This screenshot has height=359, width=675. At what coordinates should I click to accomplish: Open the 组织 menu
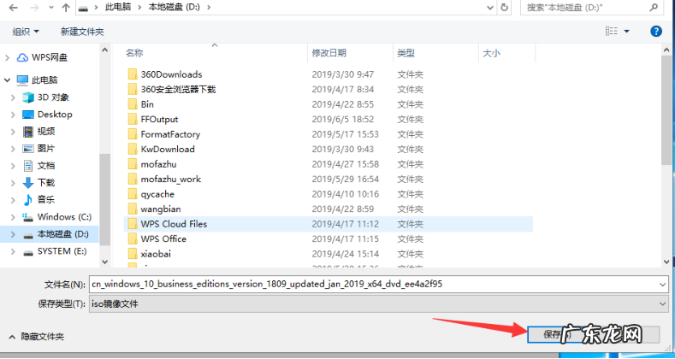pos(26,32)
